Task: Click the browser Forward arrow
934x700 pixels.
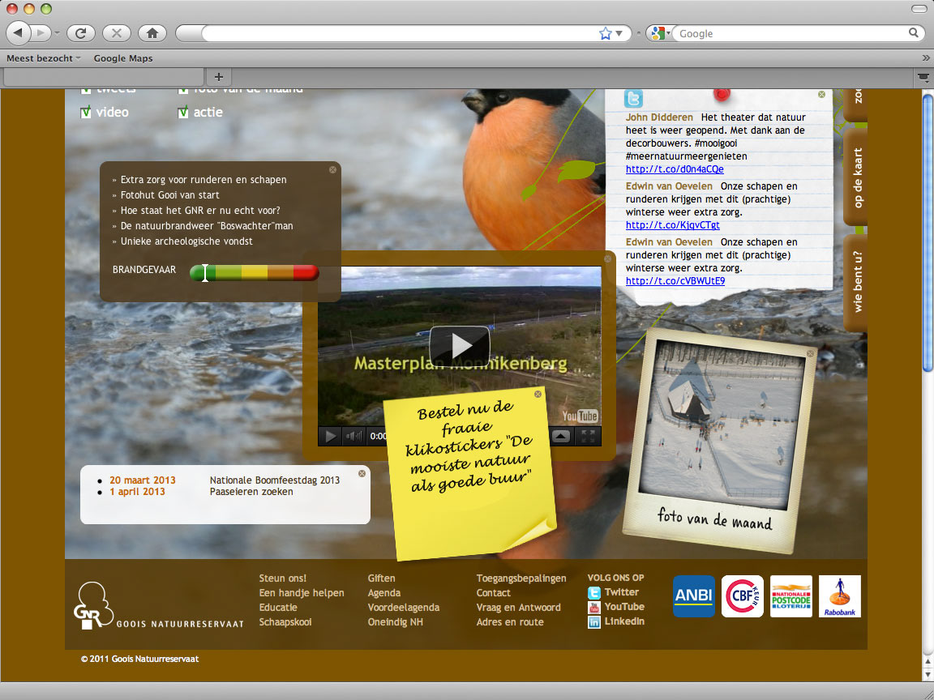Action: tap(41, 32)
